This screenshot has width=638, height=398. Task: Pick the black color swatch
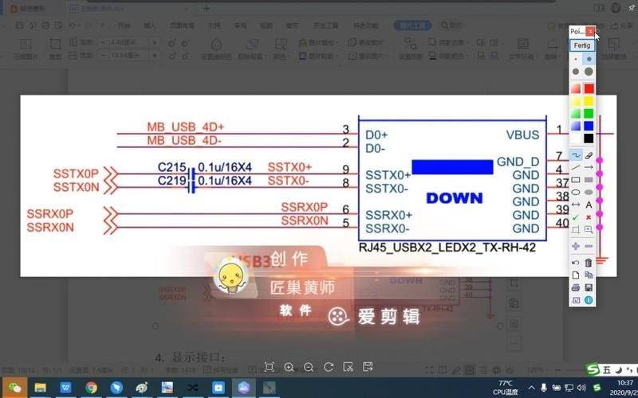[589, 139]
